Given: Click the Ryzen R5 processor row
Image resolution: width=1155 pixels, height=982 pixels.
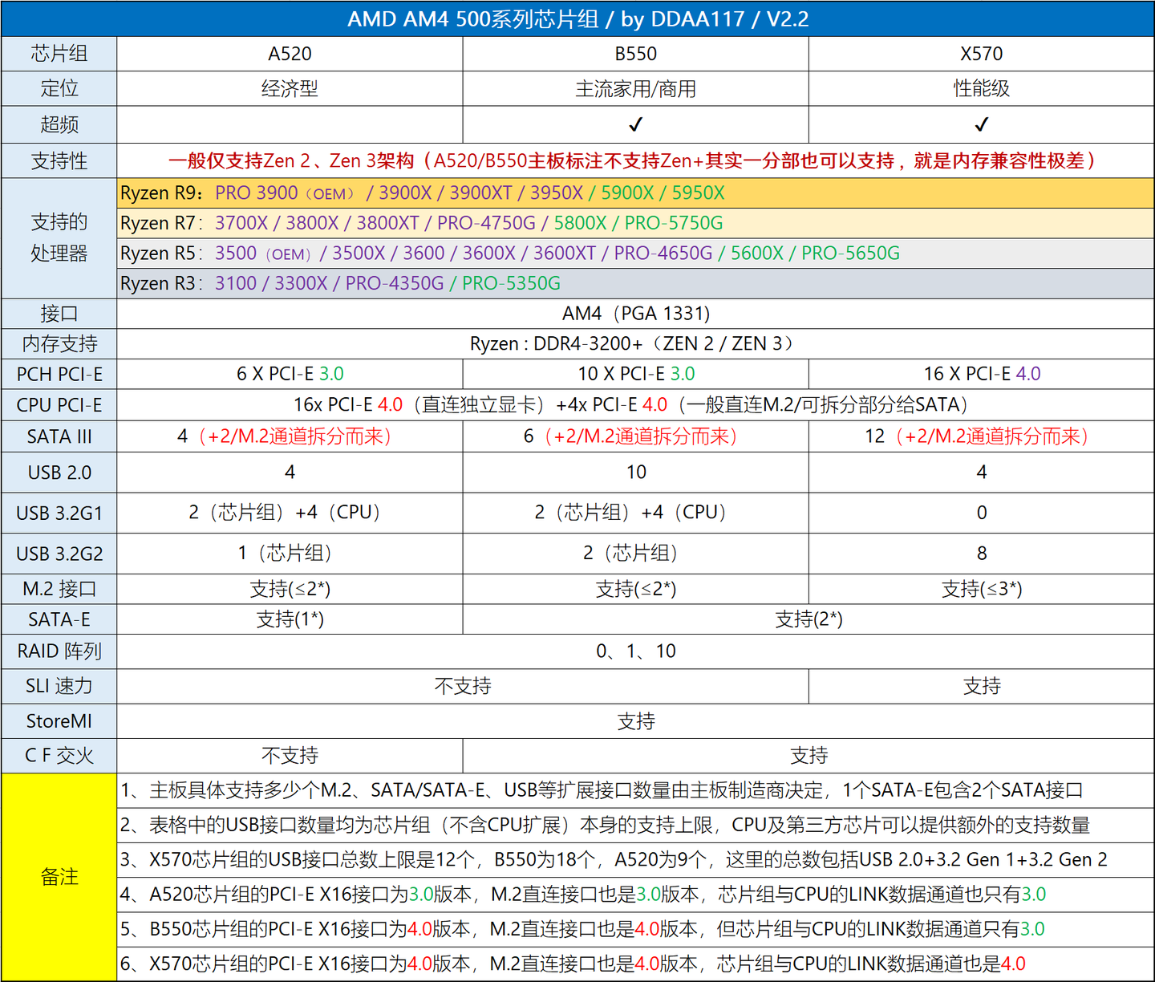Looking at the screenshot, I should click(x=635, y=254).
